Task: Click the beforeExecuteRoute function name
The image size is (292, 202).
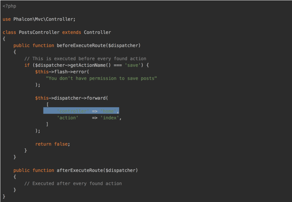Action: [80, 46]
